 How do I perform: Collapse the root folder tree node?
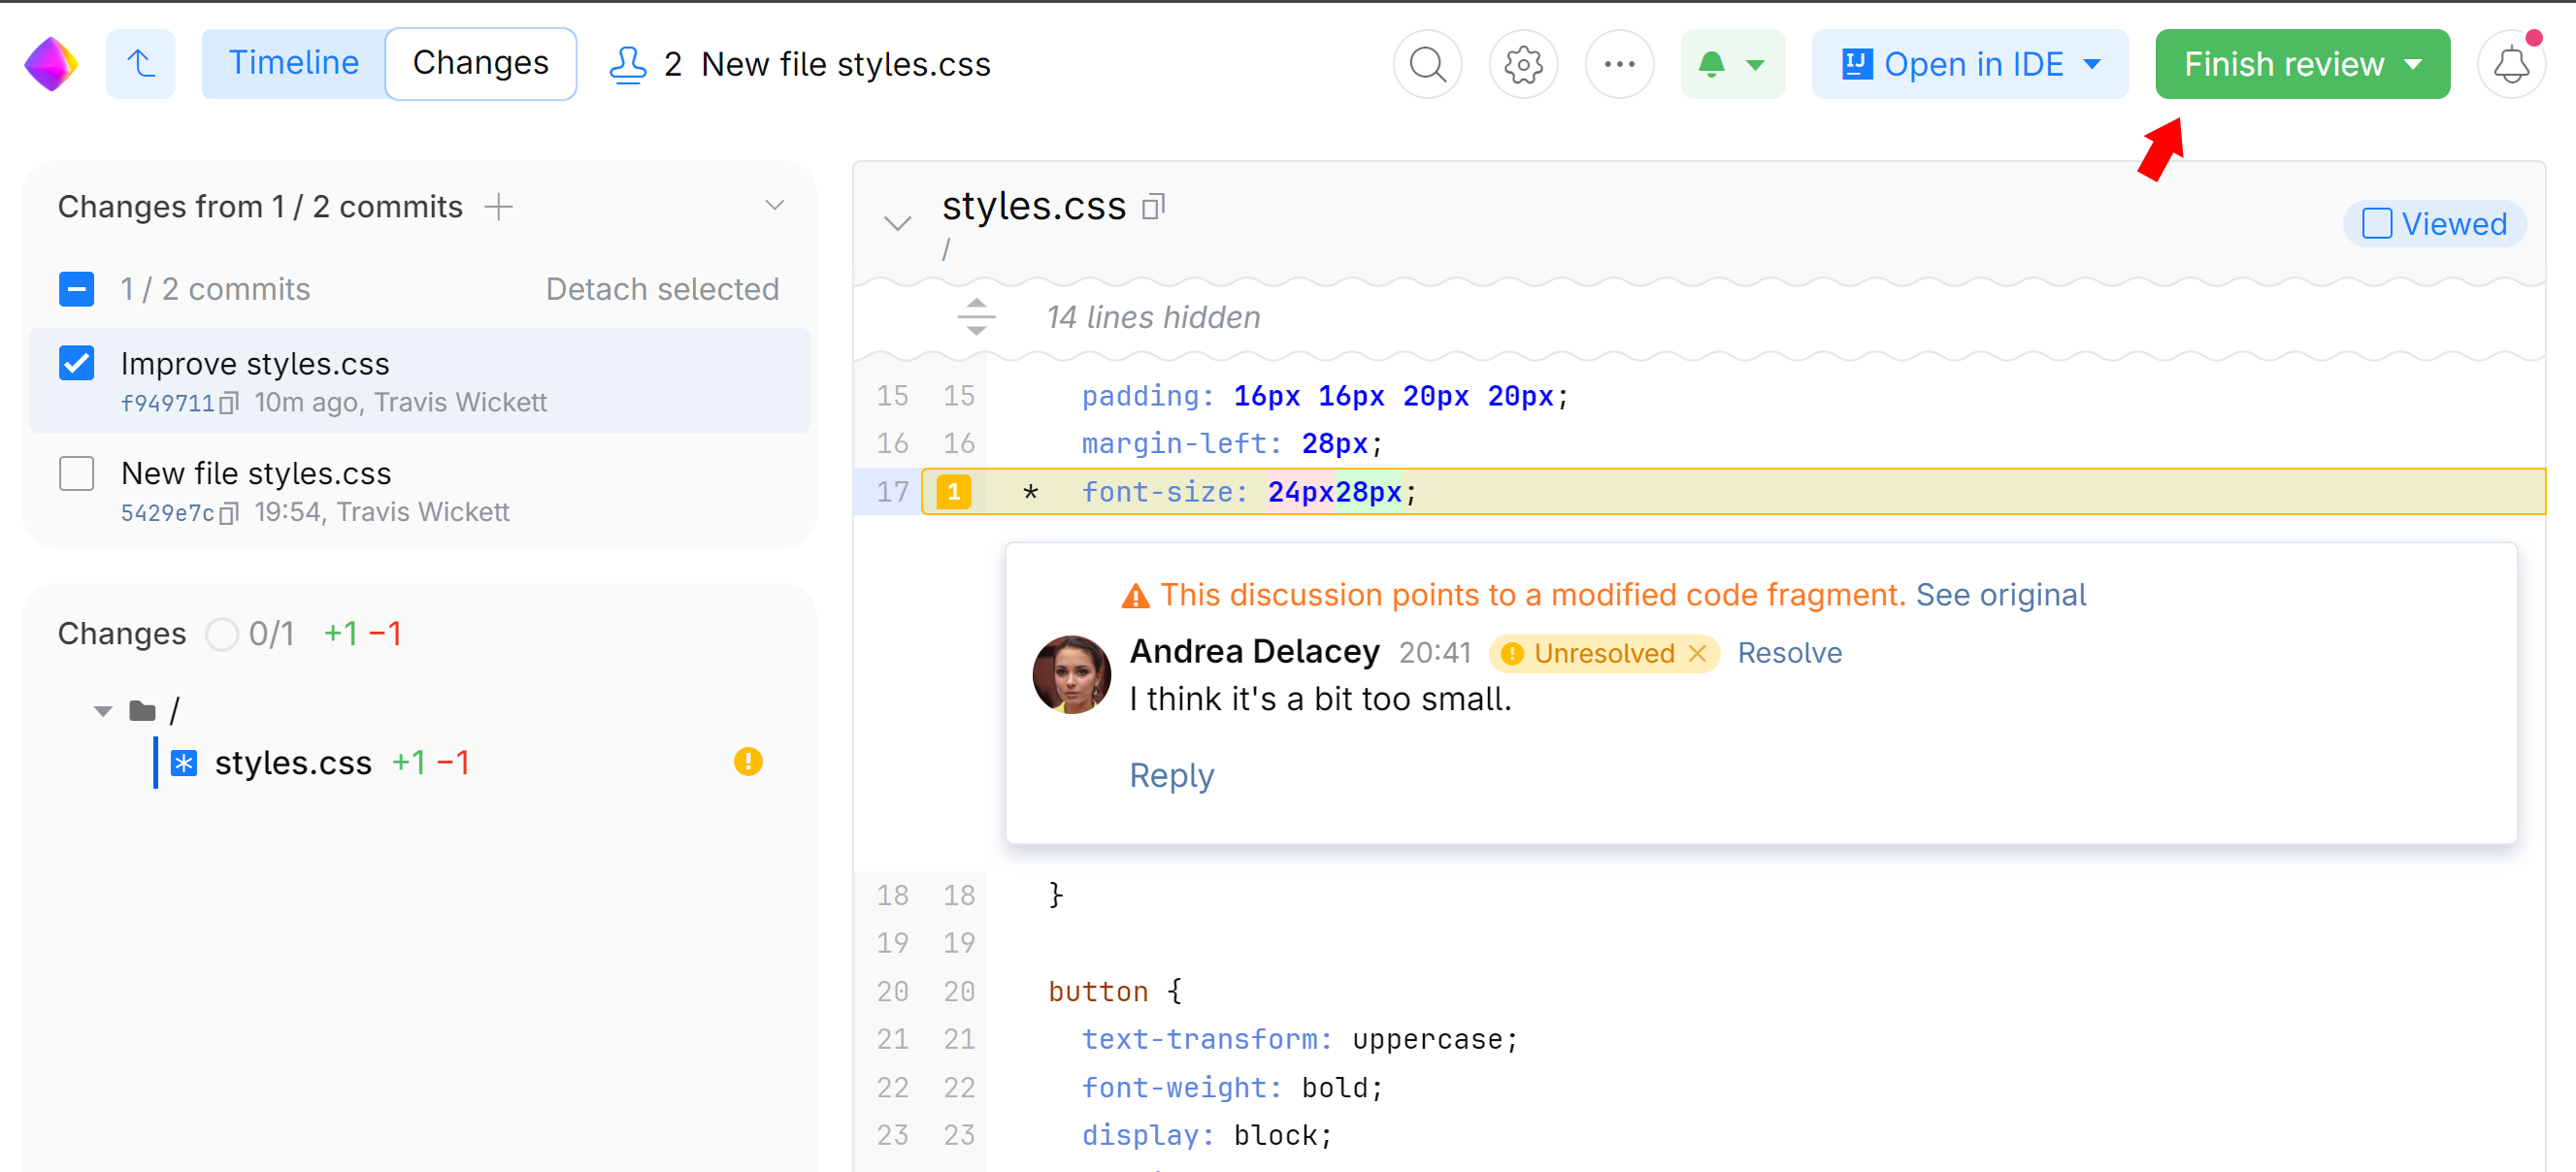click(x=103, y=711)
